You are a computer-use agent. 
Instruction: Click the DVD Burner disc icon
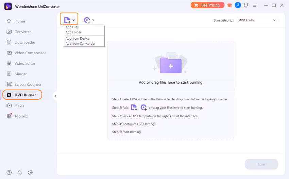pos(9,95)
